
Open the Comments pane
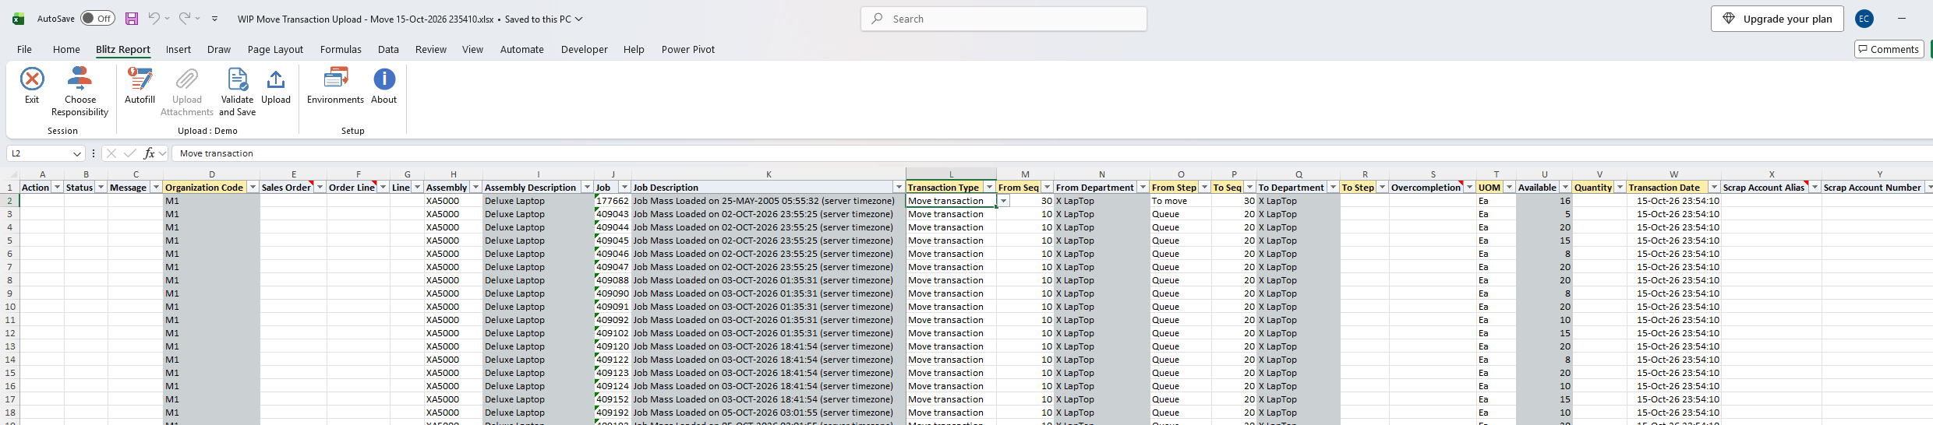click(1889, 49)
